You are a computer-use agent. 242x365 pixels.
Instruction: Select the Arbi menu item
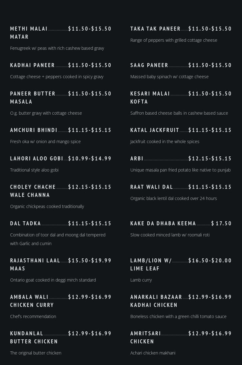pos(137,159)
